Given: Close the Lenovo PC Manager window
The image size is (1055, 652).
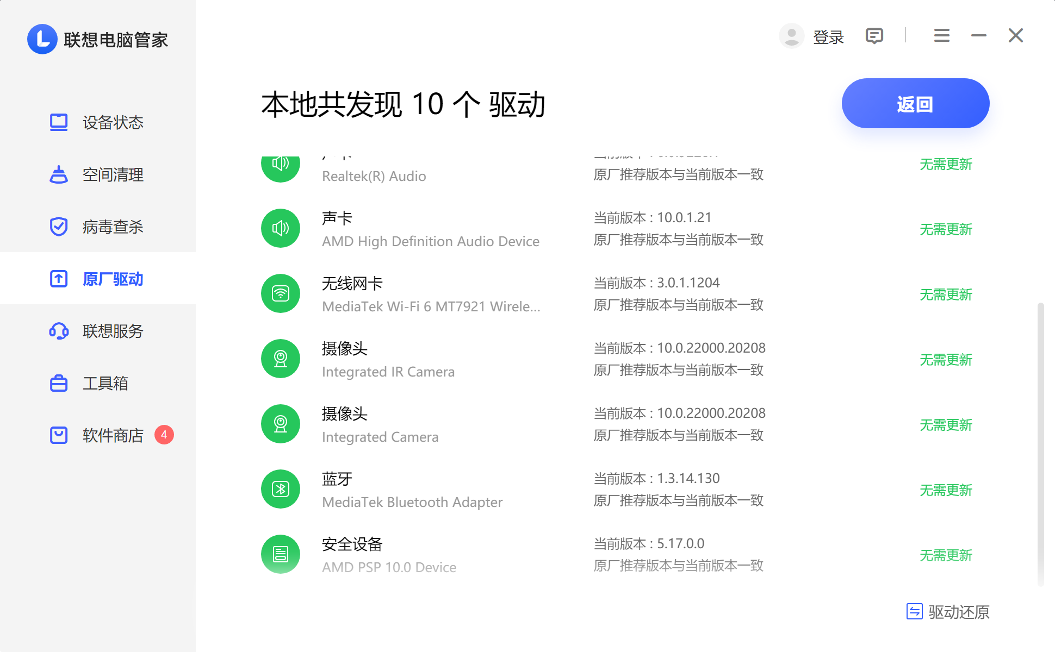Looking at the screenshot, I should click(x=1016, y=36).
